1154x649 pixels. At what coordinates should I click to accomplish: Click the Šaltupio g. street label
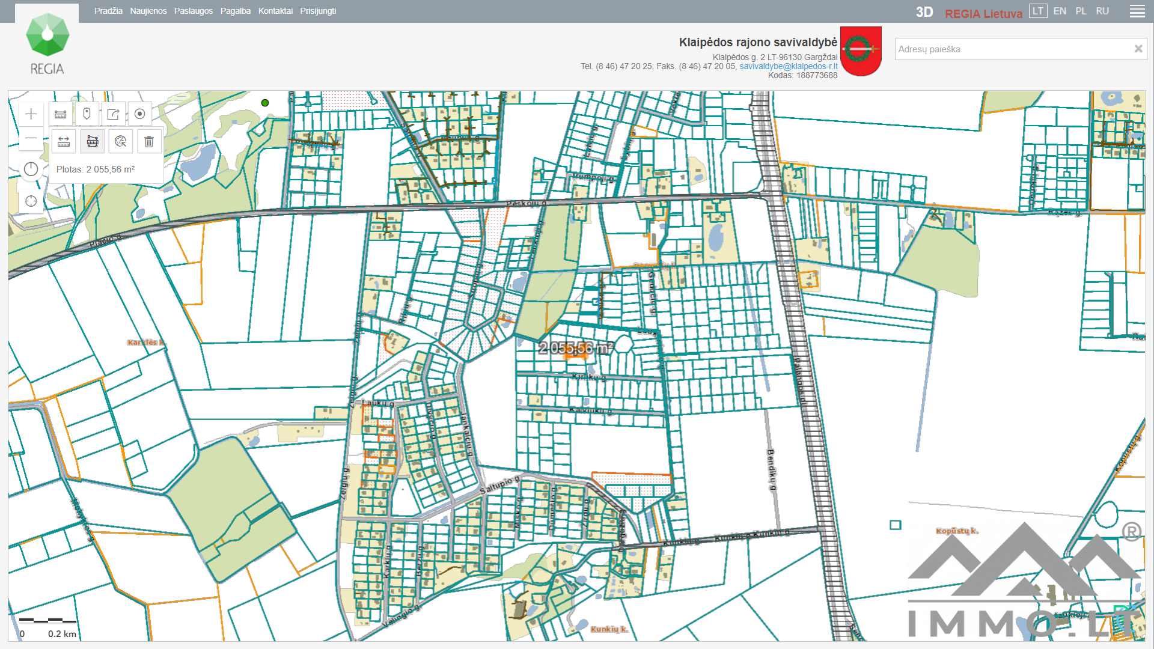499,484
